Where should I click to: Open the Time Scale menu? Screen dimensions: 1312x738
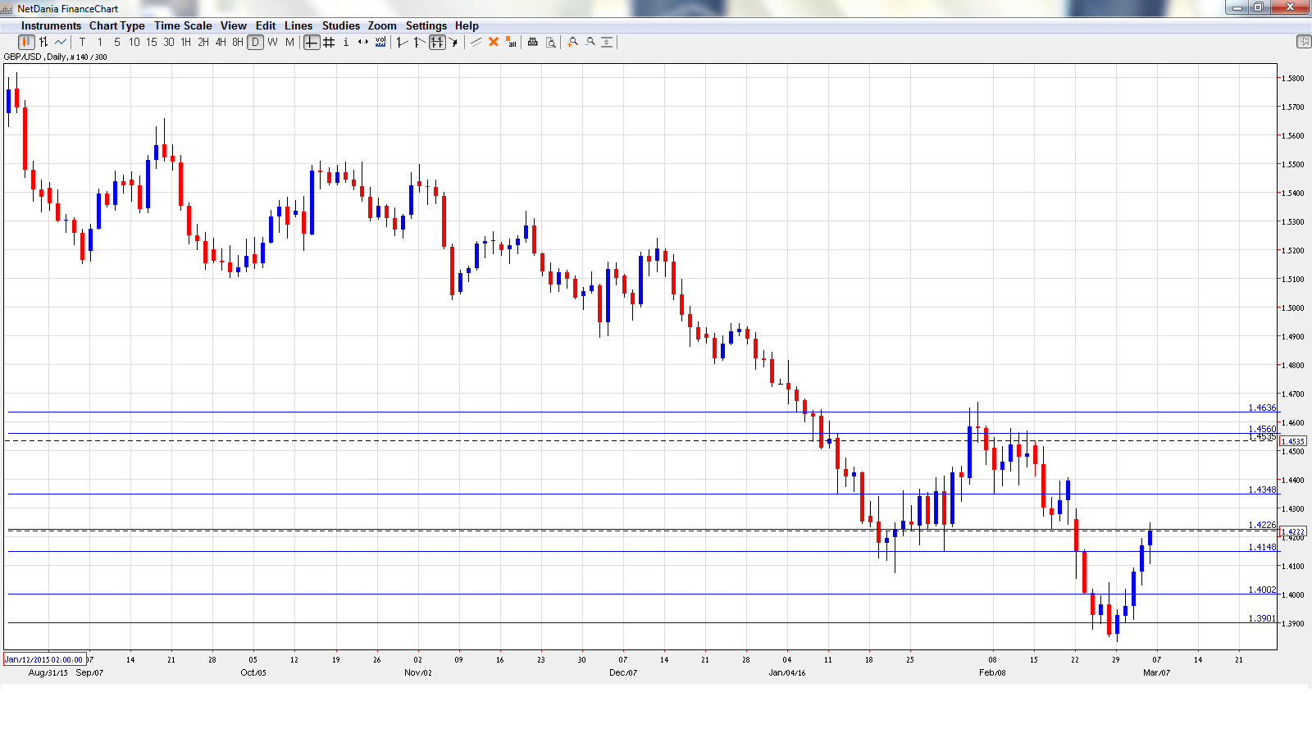[183, 25]
